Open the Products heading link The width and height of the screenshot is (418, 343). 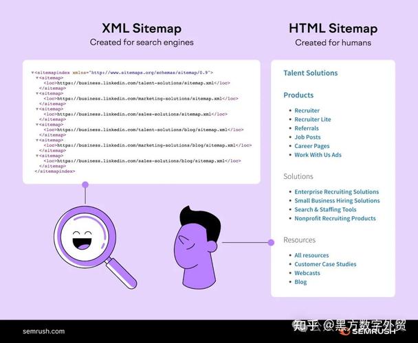click(x=298, y=95)
